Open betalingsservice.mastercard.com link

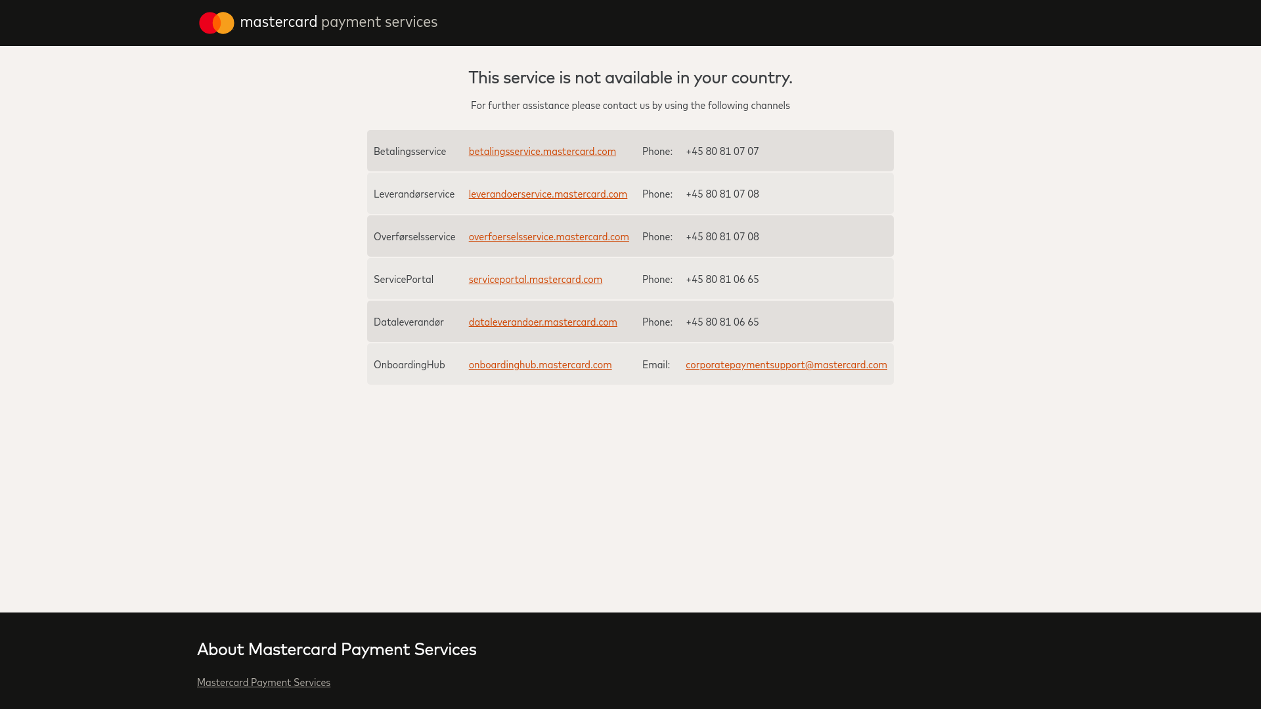[542, 151]
